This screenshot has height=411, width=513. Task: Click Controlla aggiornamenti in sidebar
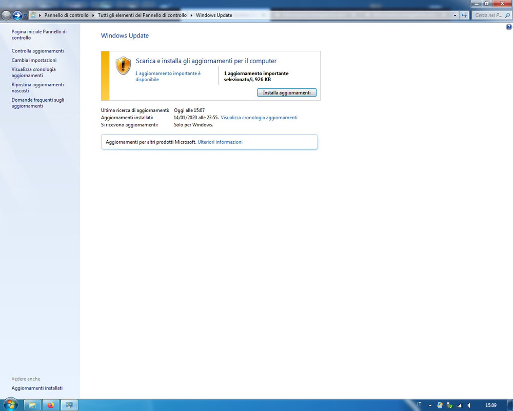[x=37, y=51]
